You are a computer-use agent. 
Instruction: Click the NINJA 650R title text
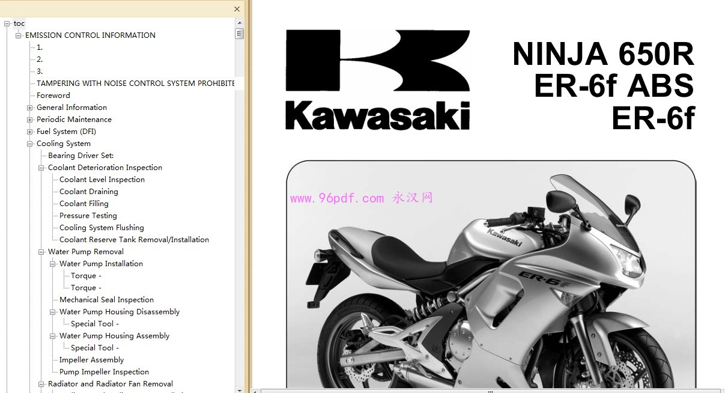pyautogui.click(x=603, y=55)
